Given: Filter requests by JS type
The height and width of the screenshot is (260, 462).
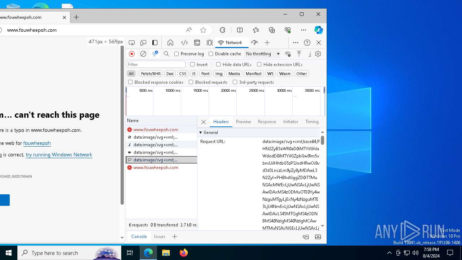Looking at the screenshot, I should (x=193, y=74).
